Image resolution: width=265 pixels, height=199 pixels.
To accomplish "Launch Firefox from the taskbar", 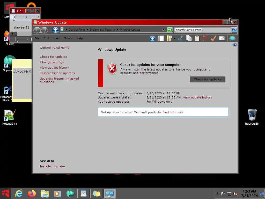I will (32, 193).
